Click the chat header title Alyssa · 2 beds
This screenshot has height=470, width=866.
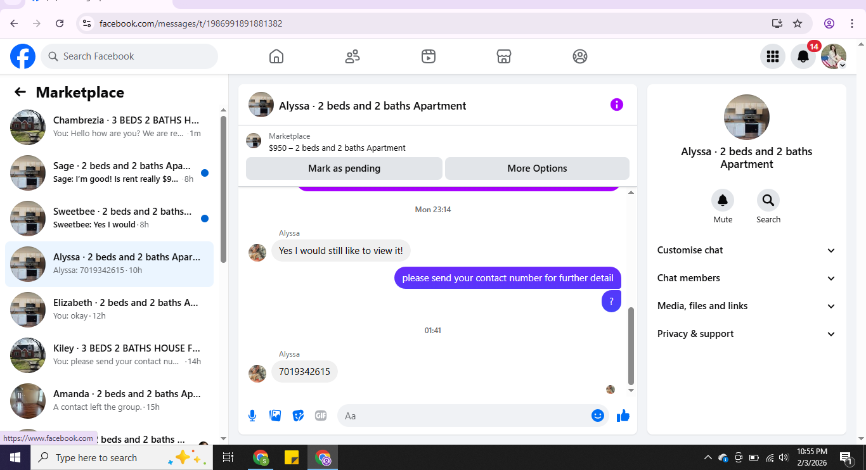point(373,106)
